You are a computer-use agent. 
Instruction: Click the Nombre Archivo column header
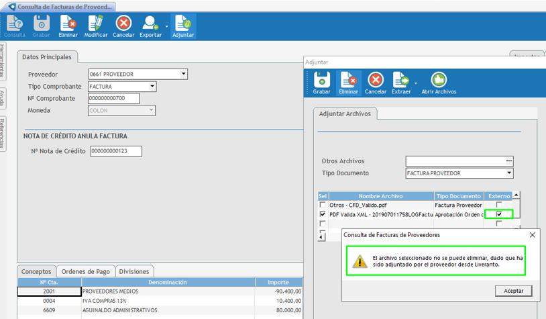381,196
